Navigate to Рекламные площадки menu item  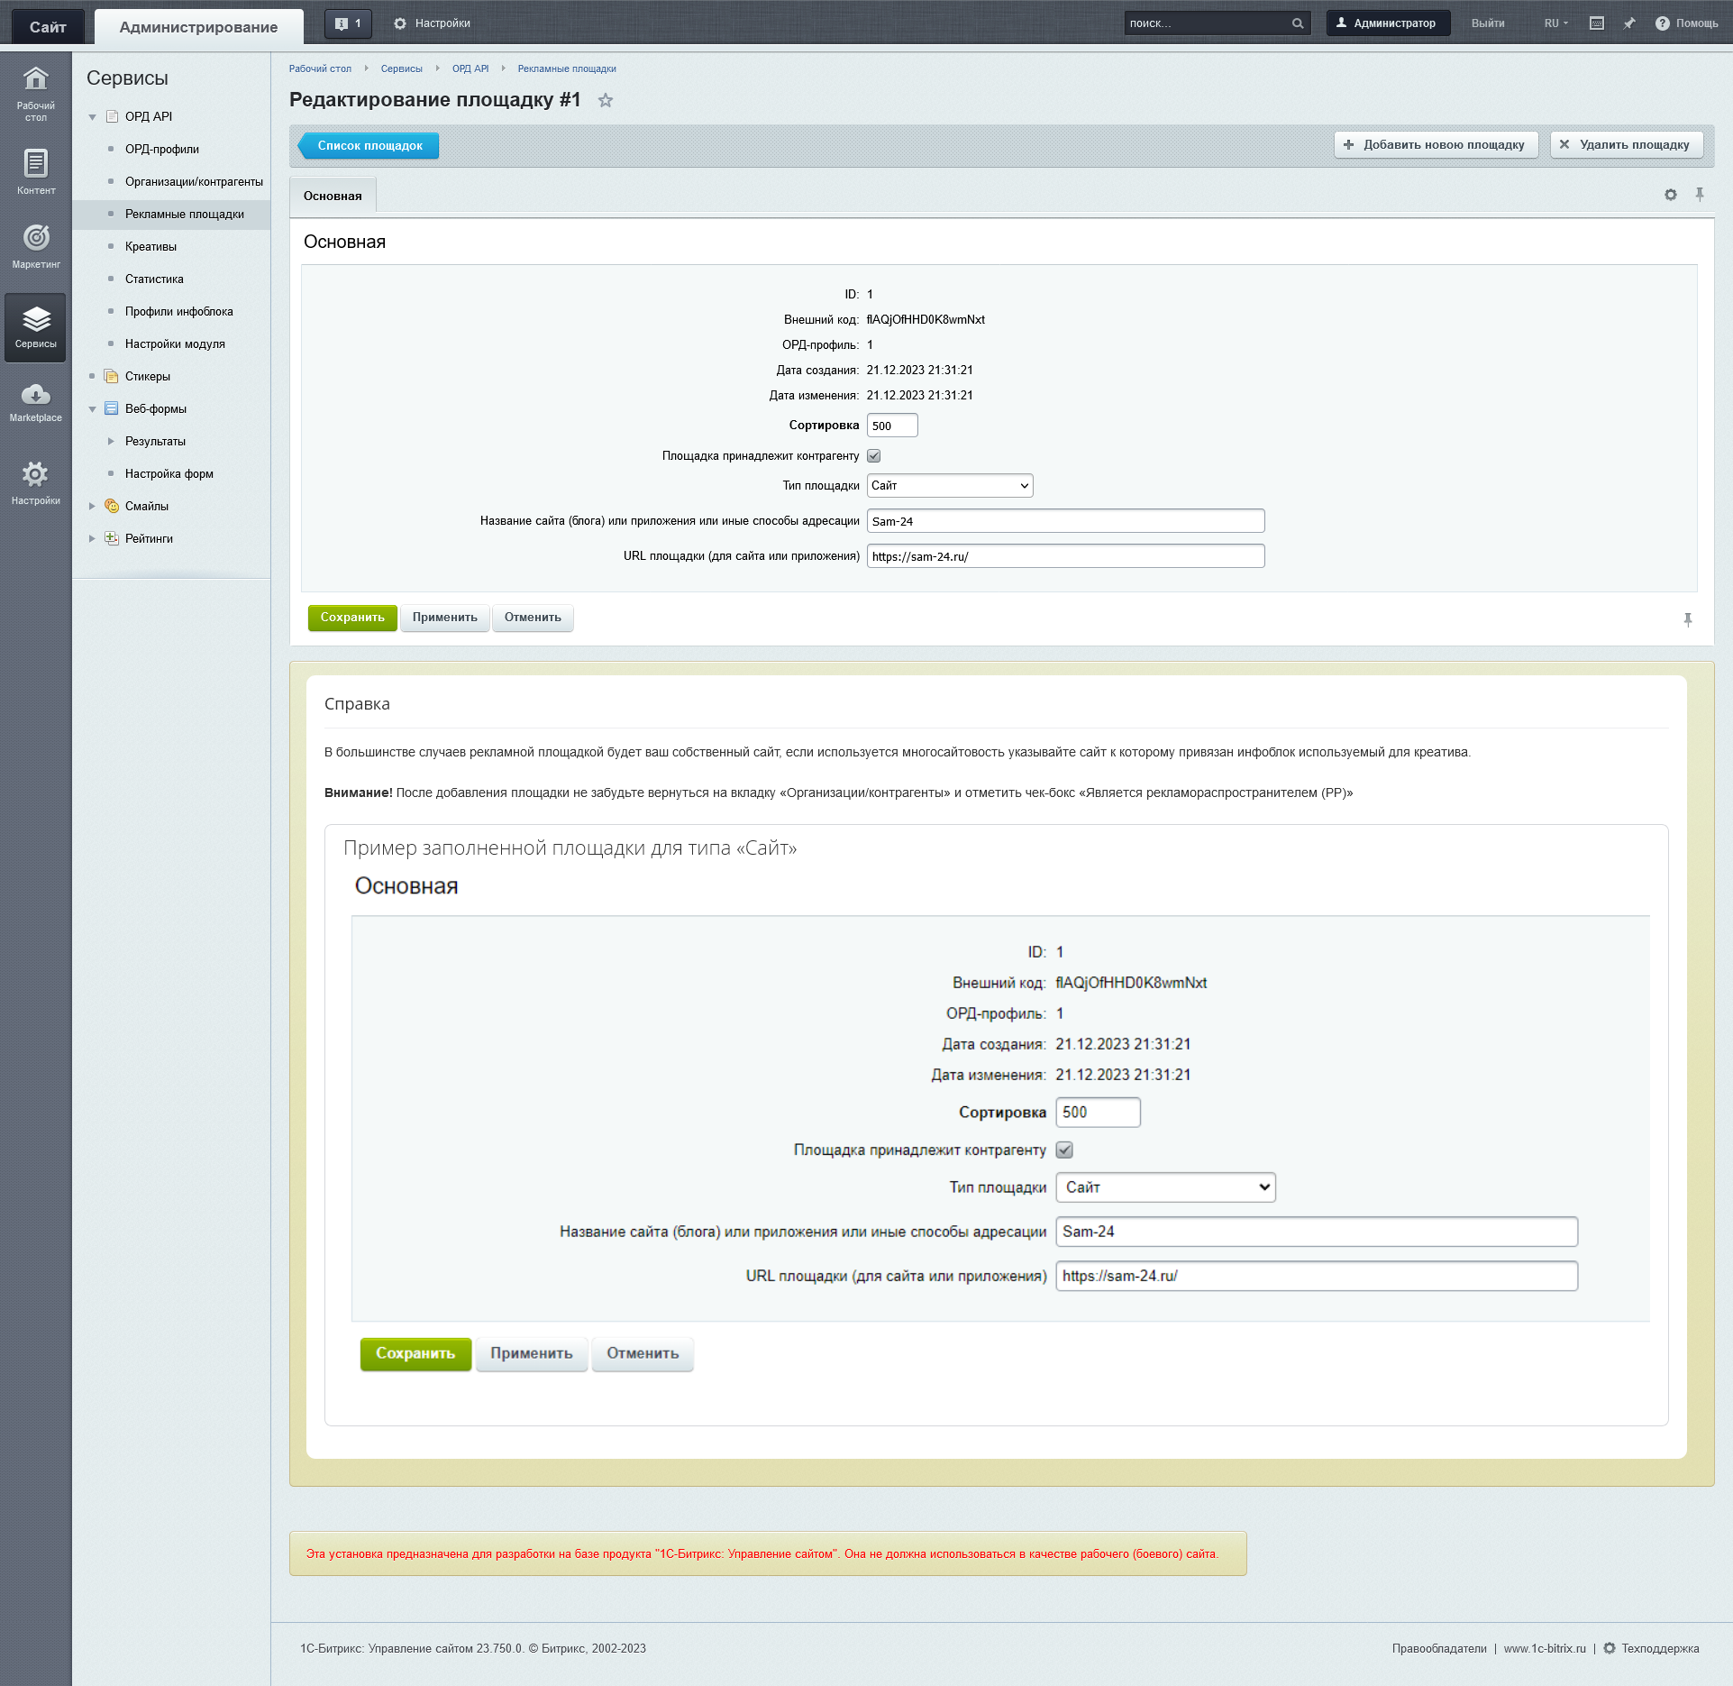pos(184,214)
